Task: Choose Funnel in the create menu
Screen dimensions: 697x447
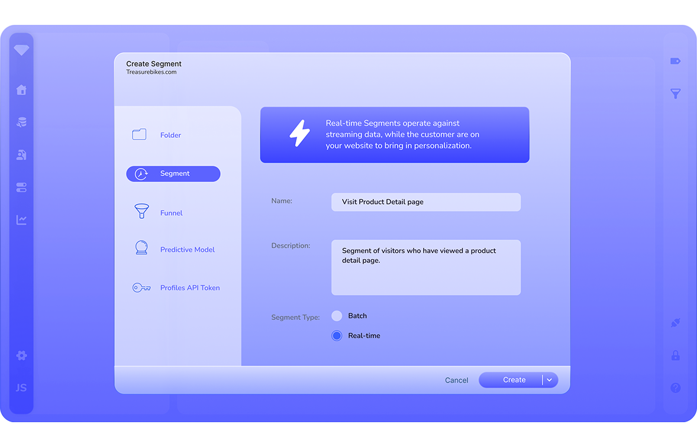Action: [171, 213]
